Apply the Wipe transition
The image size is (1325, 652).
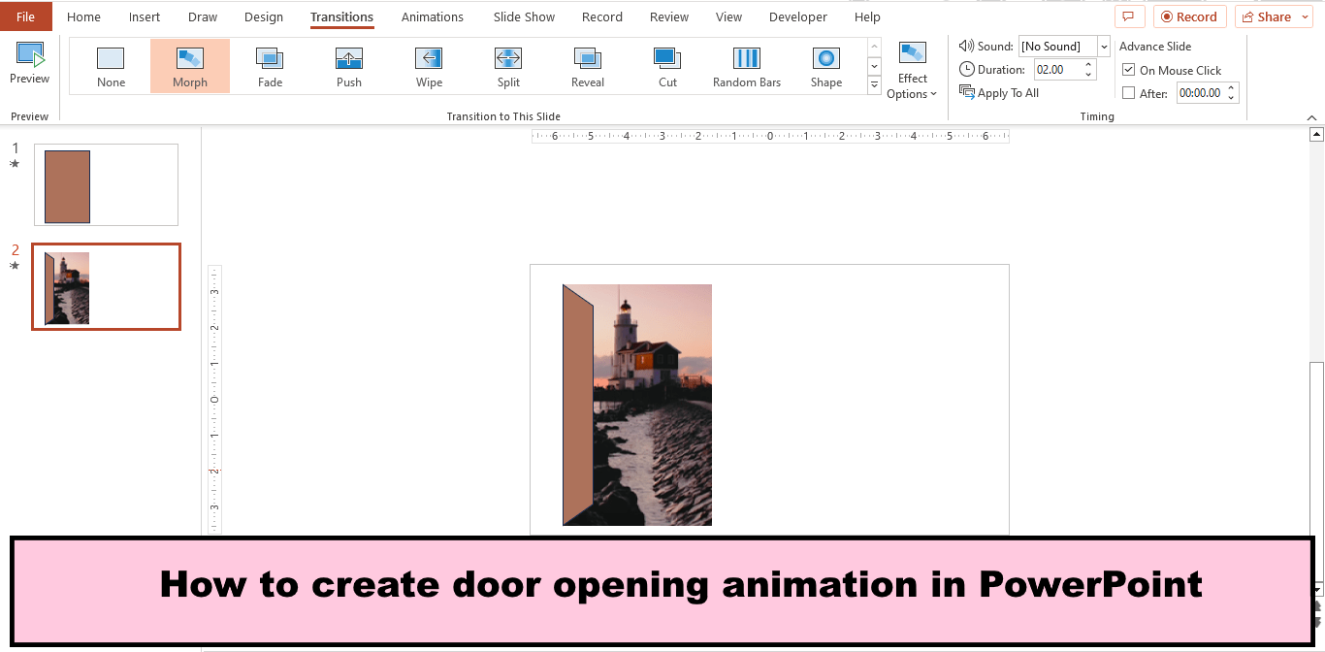[x=429, y=66]
